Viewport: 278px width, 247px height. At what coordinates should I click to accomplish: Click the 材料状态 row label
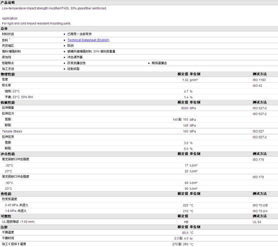8,34
